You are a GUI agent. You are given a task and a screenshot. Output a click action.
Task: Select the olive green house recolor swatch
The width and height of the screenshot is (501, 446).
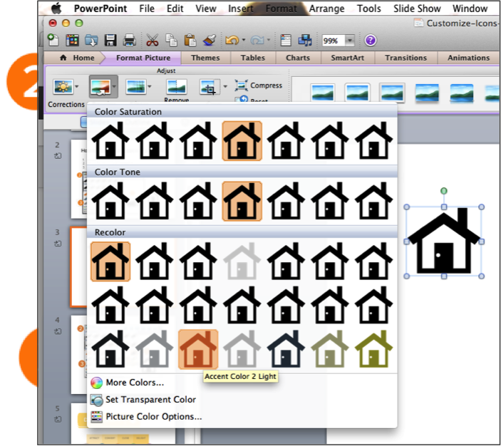(x=373, y=349)
